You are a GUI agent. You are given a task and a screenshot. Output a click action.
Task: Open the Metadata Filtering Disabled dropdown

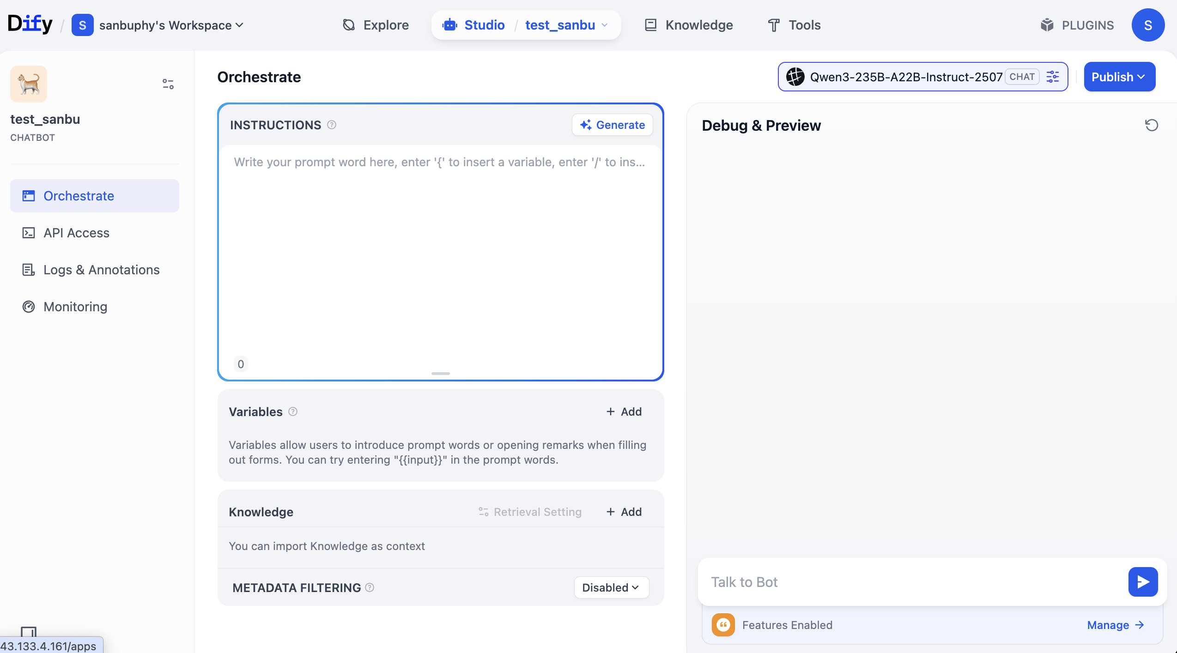point(611,587)
